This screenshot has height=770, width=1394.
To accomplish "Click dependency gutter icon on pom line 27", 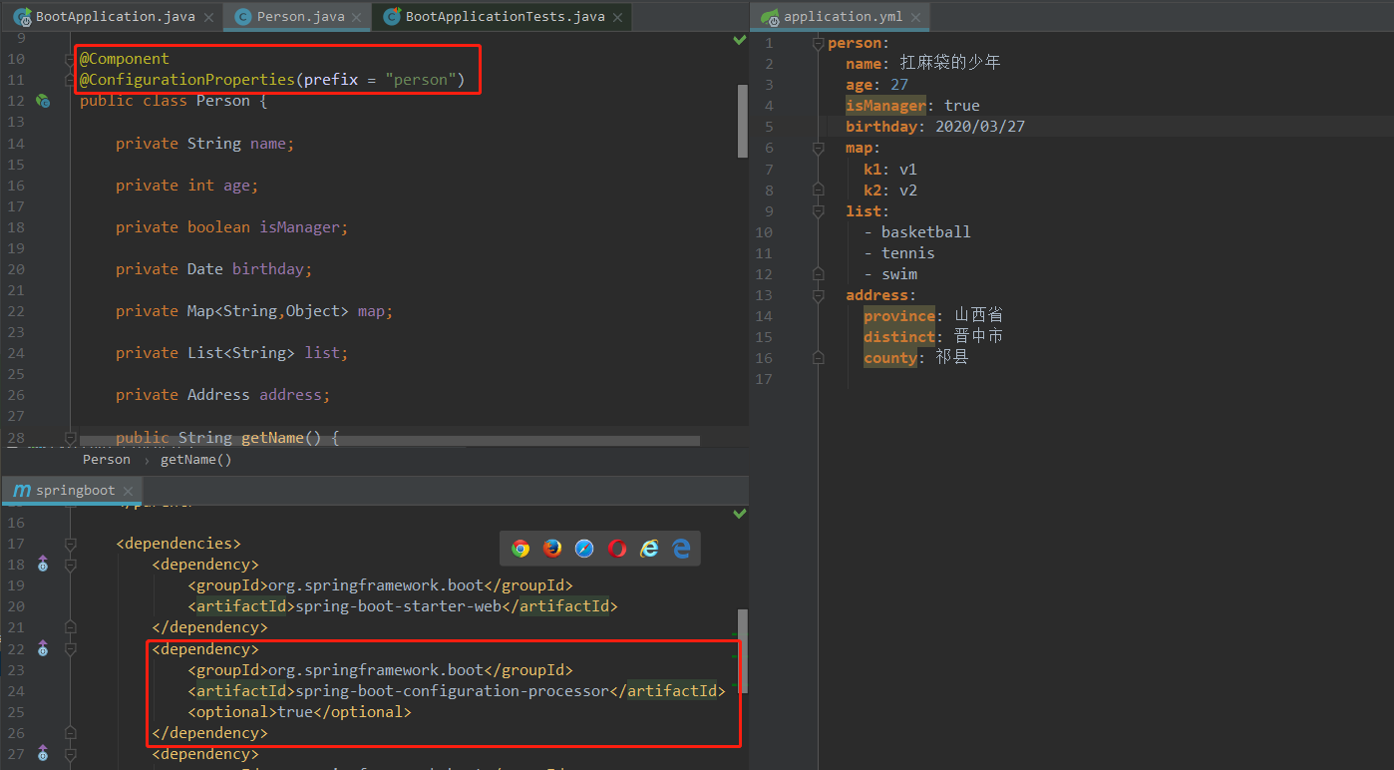I will (x=43, y=754).
